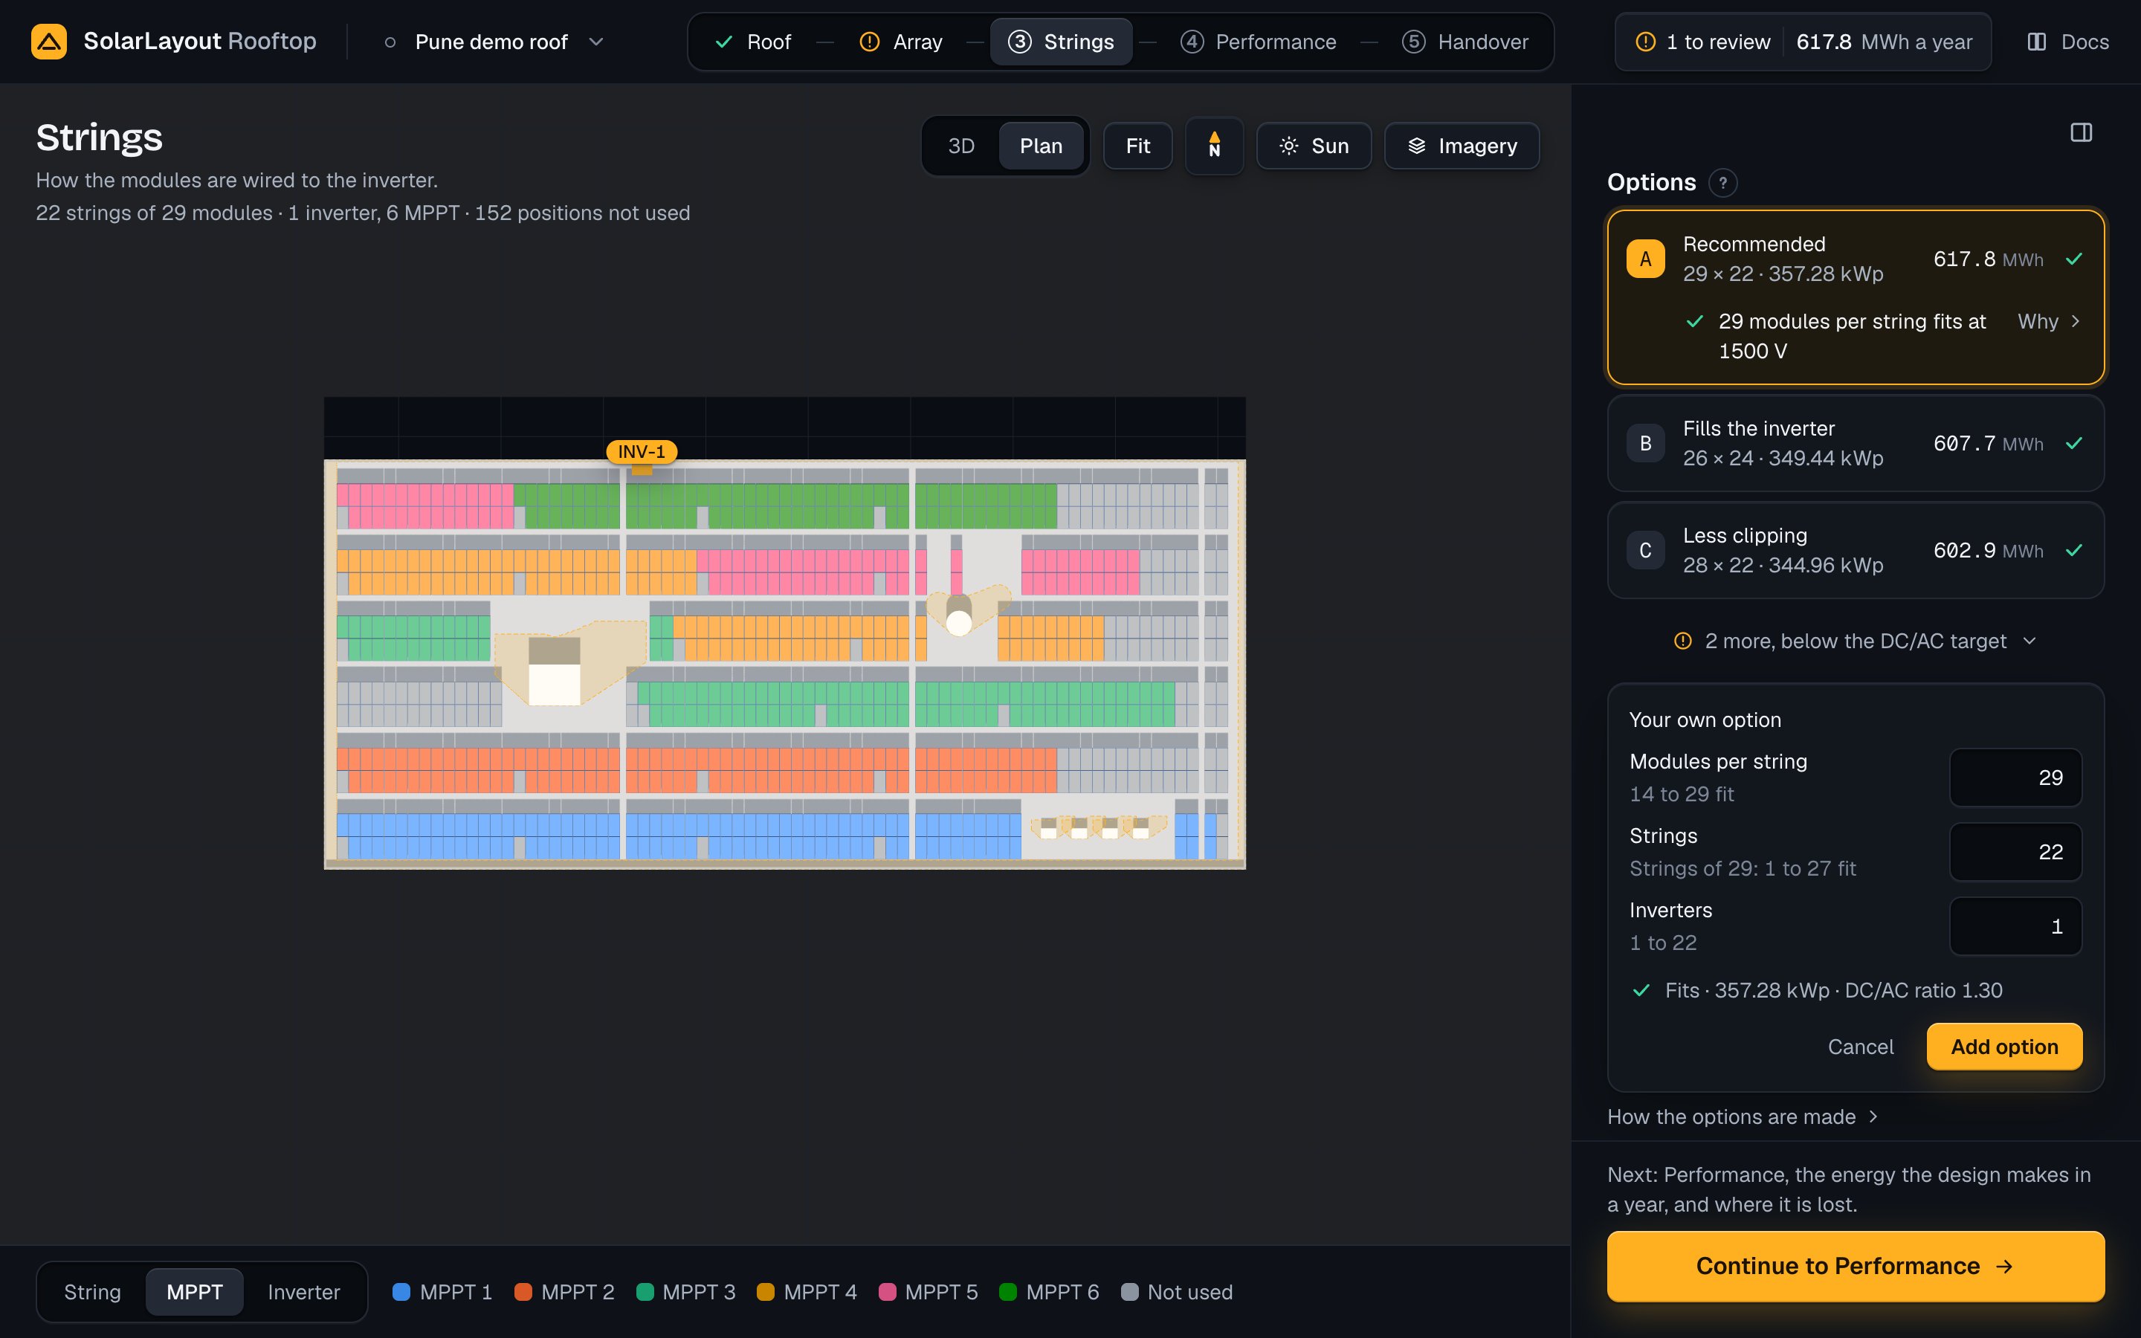Click the Not used gray legend swatch
The height and width of the screenshot is (1338, 2141).
[1130, 1292]
